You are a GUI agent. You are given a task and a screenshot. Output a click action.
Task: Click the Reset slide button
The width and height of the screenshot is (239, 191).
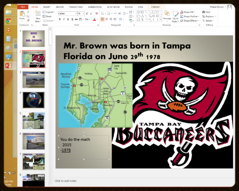47,16
